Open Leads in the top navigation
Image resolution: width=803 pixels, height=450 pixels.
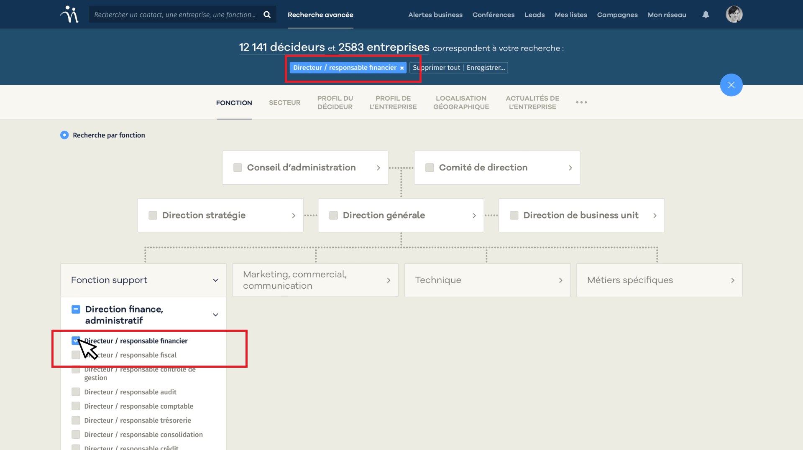[x=534, y=15]
